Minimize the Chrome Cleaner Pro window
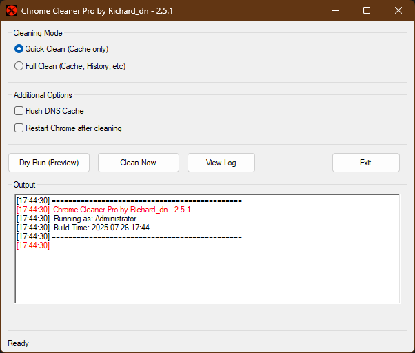This screenshot has width=415, height=353. [336, 10]
